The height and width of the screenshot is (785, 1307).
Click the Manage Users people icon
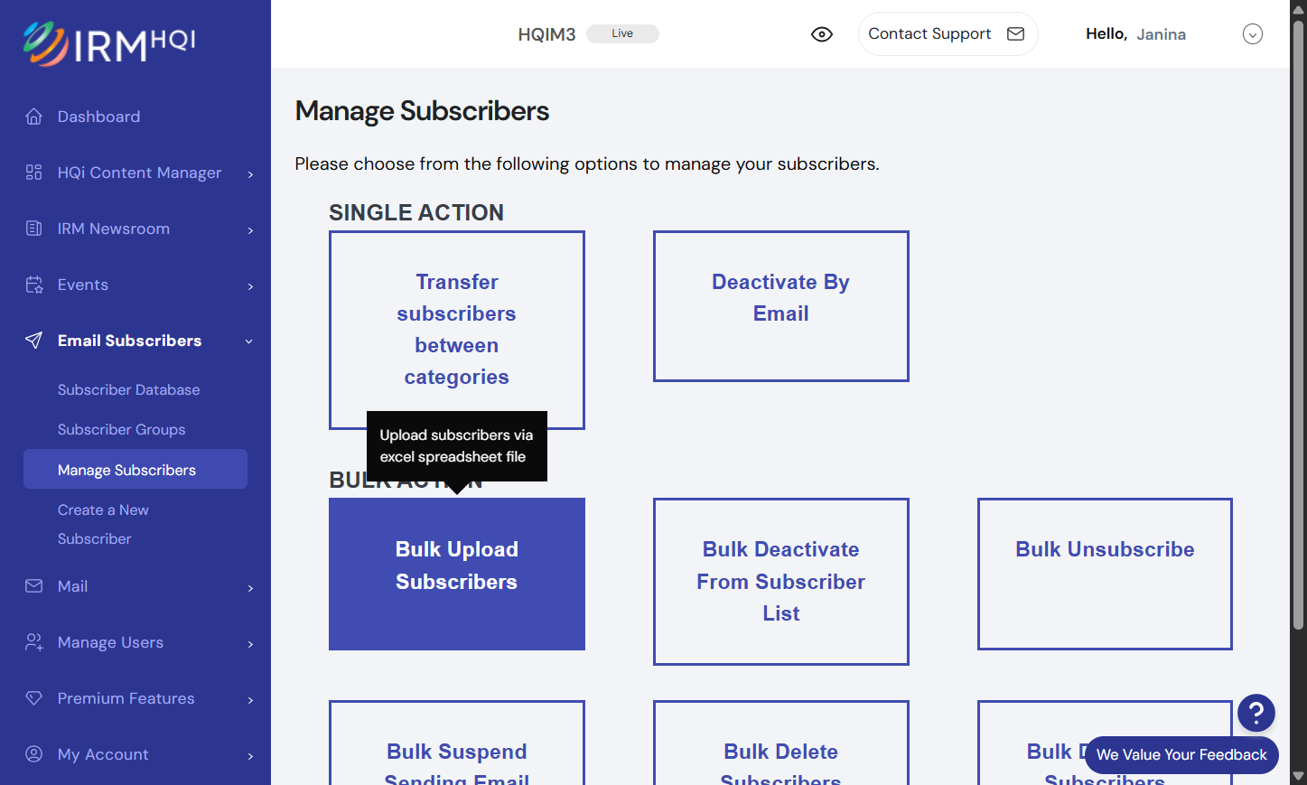[34, 642]
